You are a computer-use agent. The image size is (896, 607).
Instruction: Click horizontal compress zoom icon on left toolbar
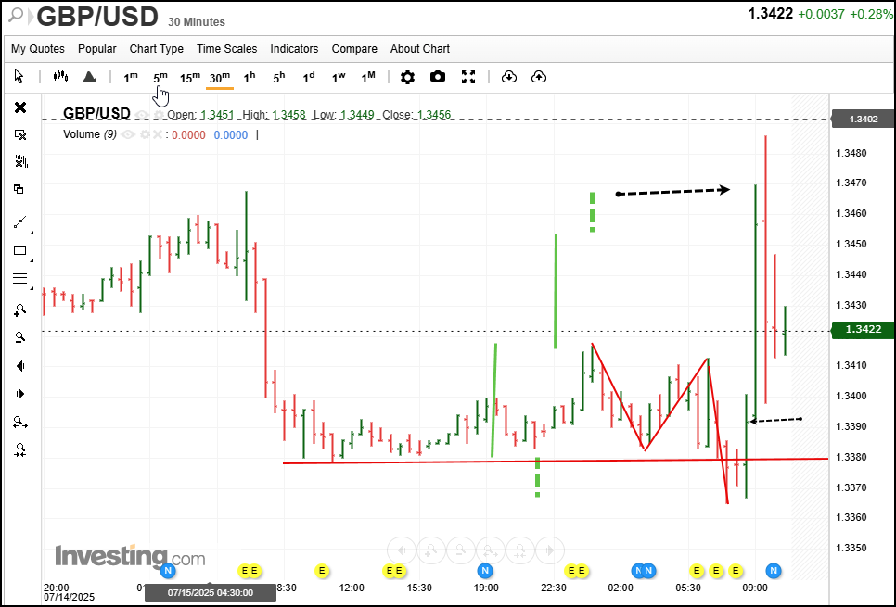20,450
